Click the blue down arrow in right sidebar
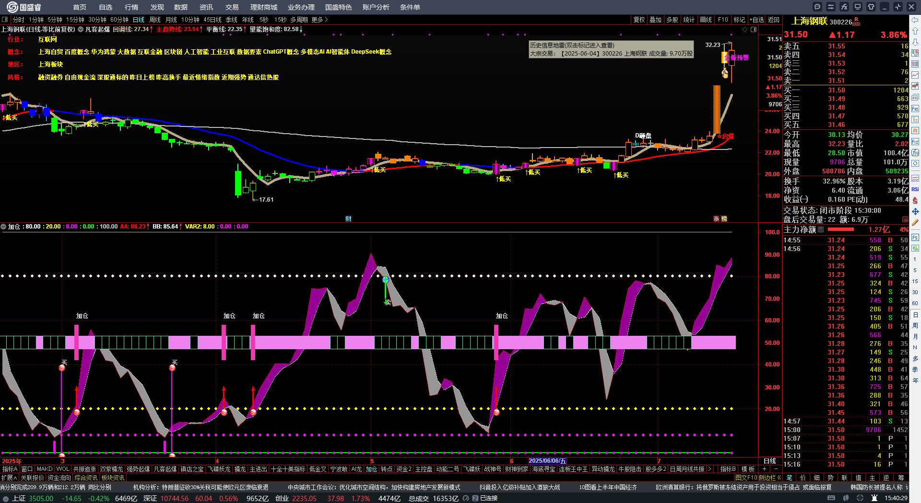 (x=915, y=42)
